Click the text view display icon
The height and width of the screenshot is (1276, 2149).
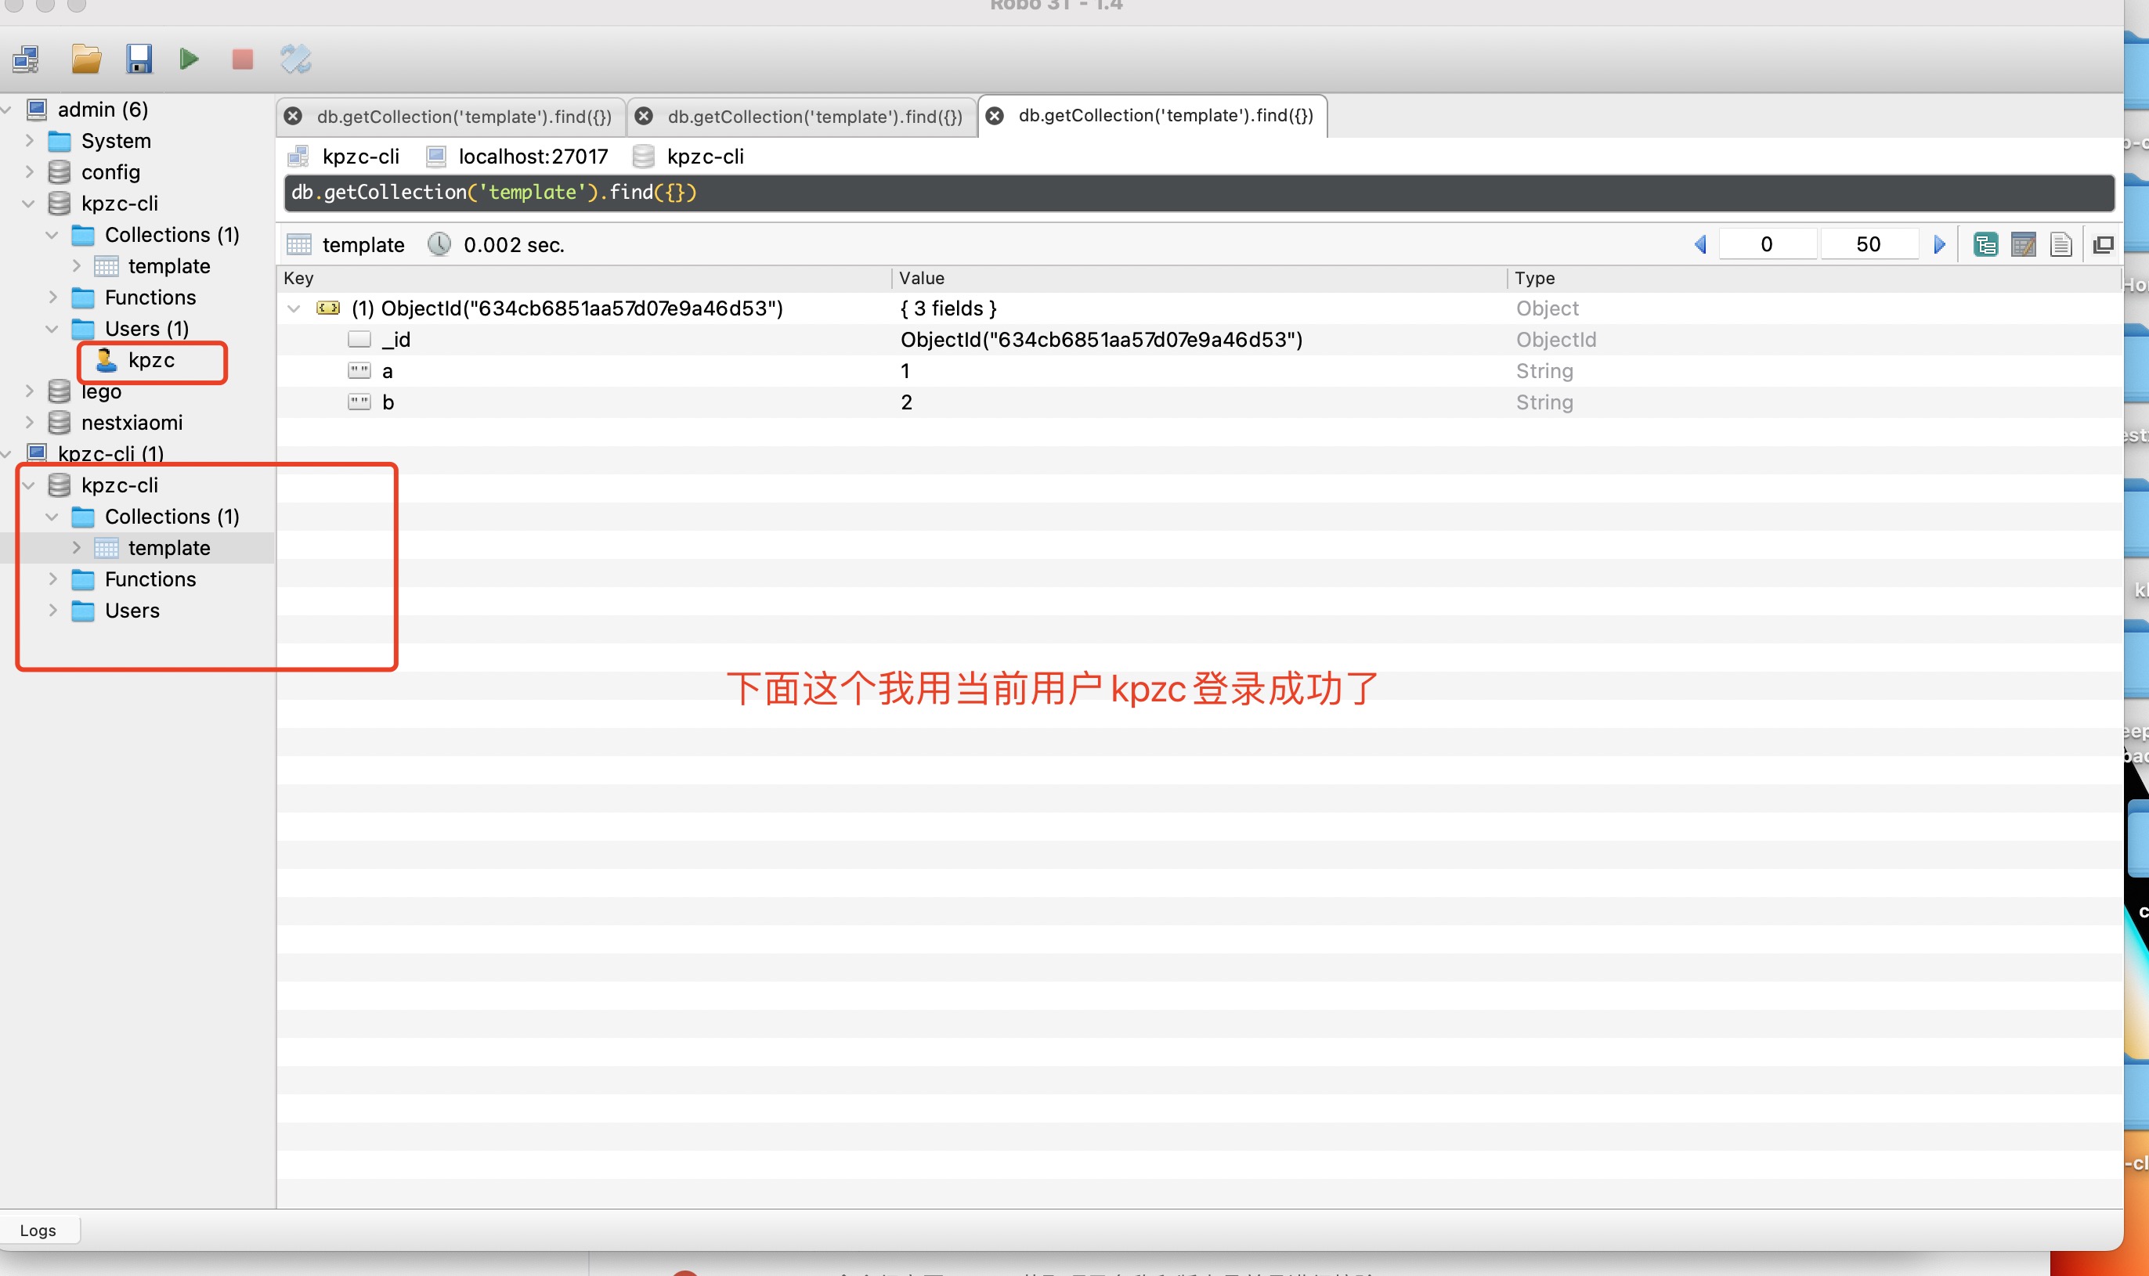click(2062, 244)
